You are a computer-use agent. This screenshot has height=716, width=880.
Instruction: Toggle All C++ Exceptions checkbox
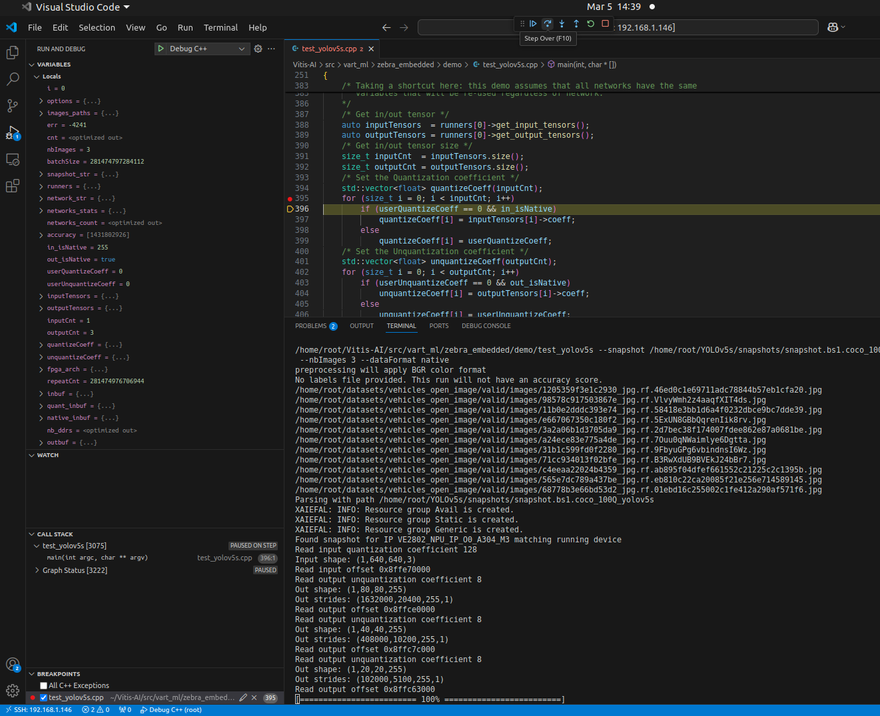[43, 685]
